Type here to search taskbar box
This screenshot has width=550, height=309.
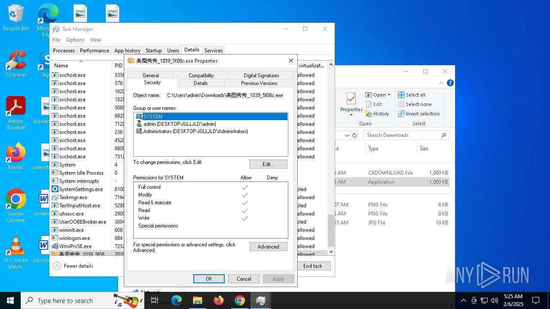tap(83, 300)
